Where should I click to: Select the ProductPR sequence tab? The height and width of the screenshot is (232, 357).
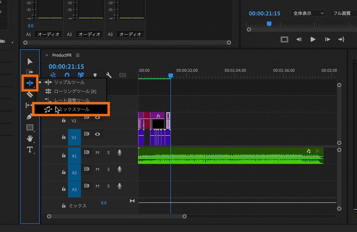62,55
